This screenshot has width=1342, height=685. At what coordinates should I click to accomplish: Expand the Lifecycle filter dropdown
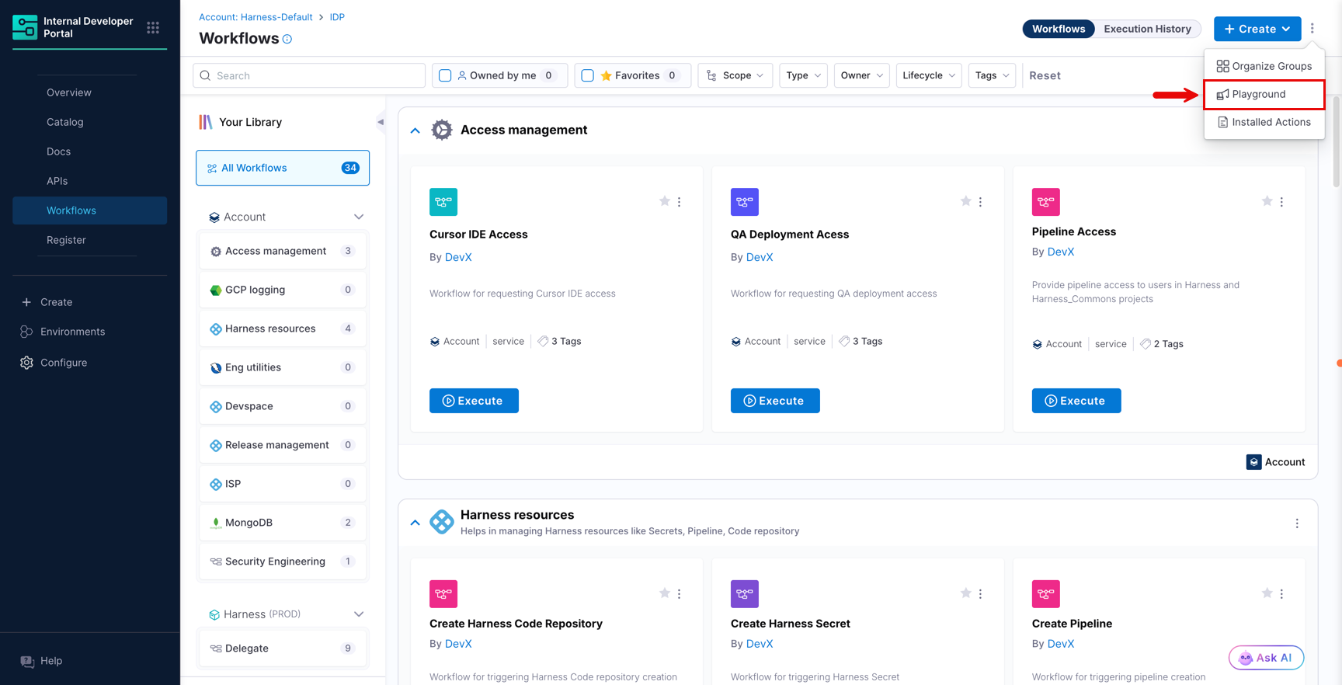[928, 75]
